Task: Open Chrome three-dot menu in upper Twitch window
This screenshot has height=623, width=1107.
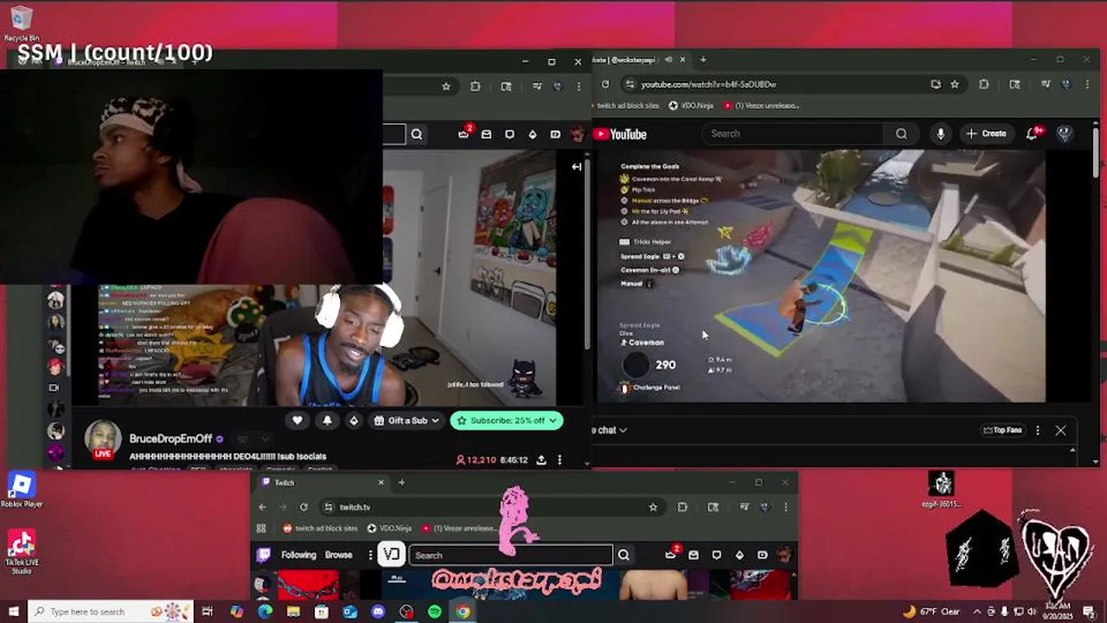Action: [x=578, y=86]
